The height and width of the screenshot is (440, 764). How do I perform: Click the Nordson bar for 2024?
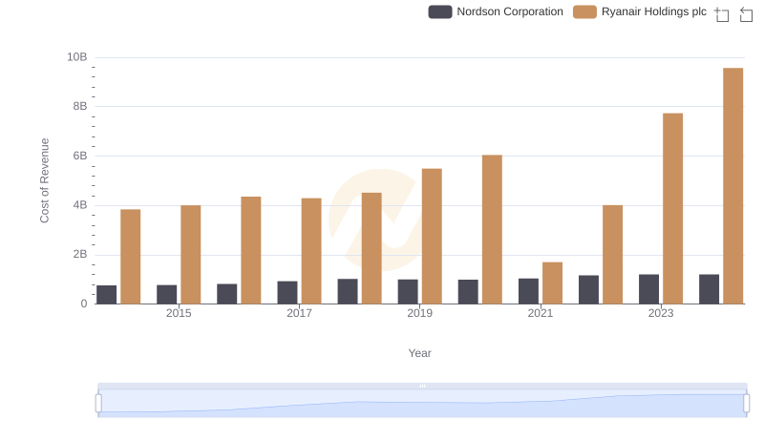coord(709,289)
